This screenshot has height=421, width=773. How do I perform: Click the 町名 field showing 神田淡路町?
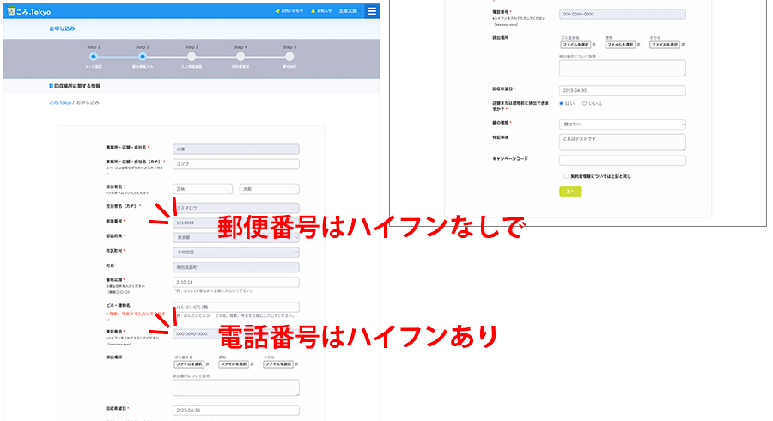click(x=235, y=267)
